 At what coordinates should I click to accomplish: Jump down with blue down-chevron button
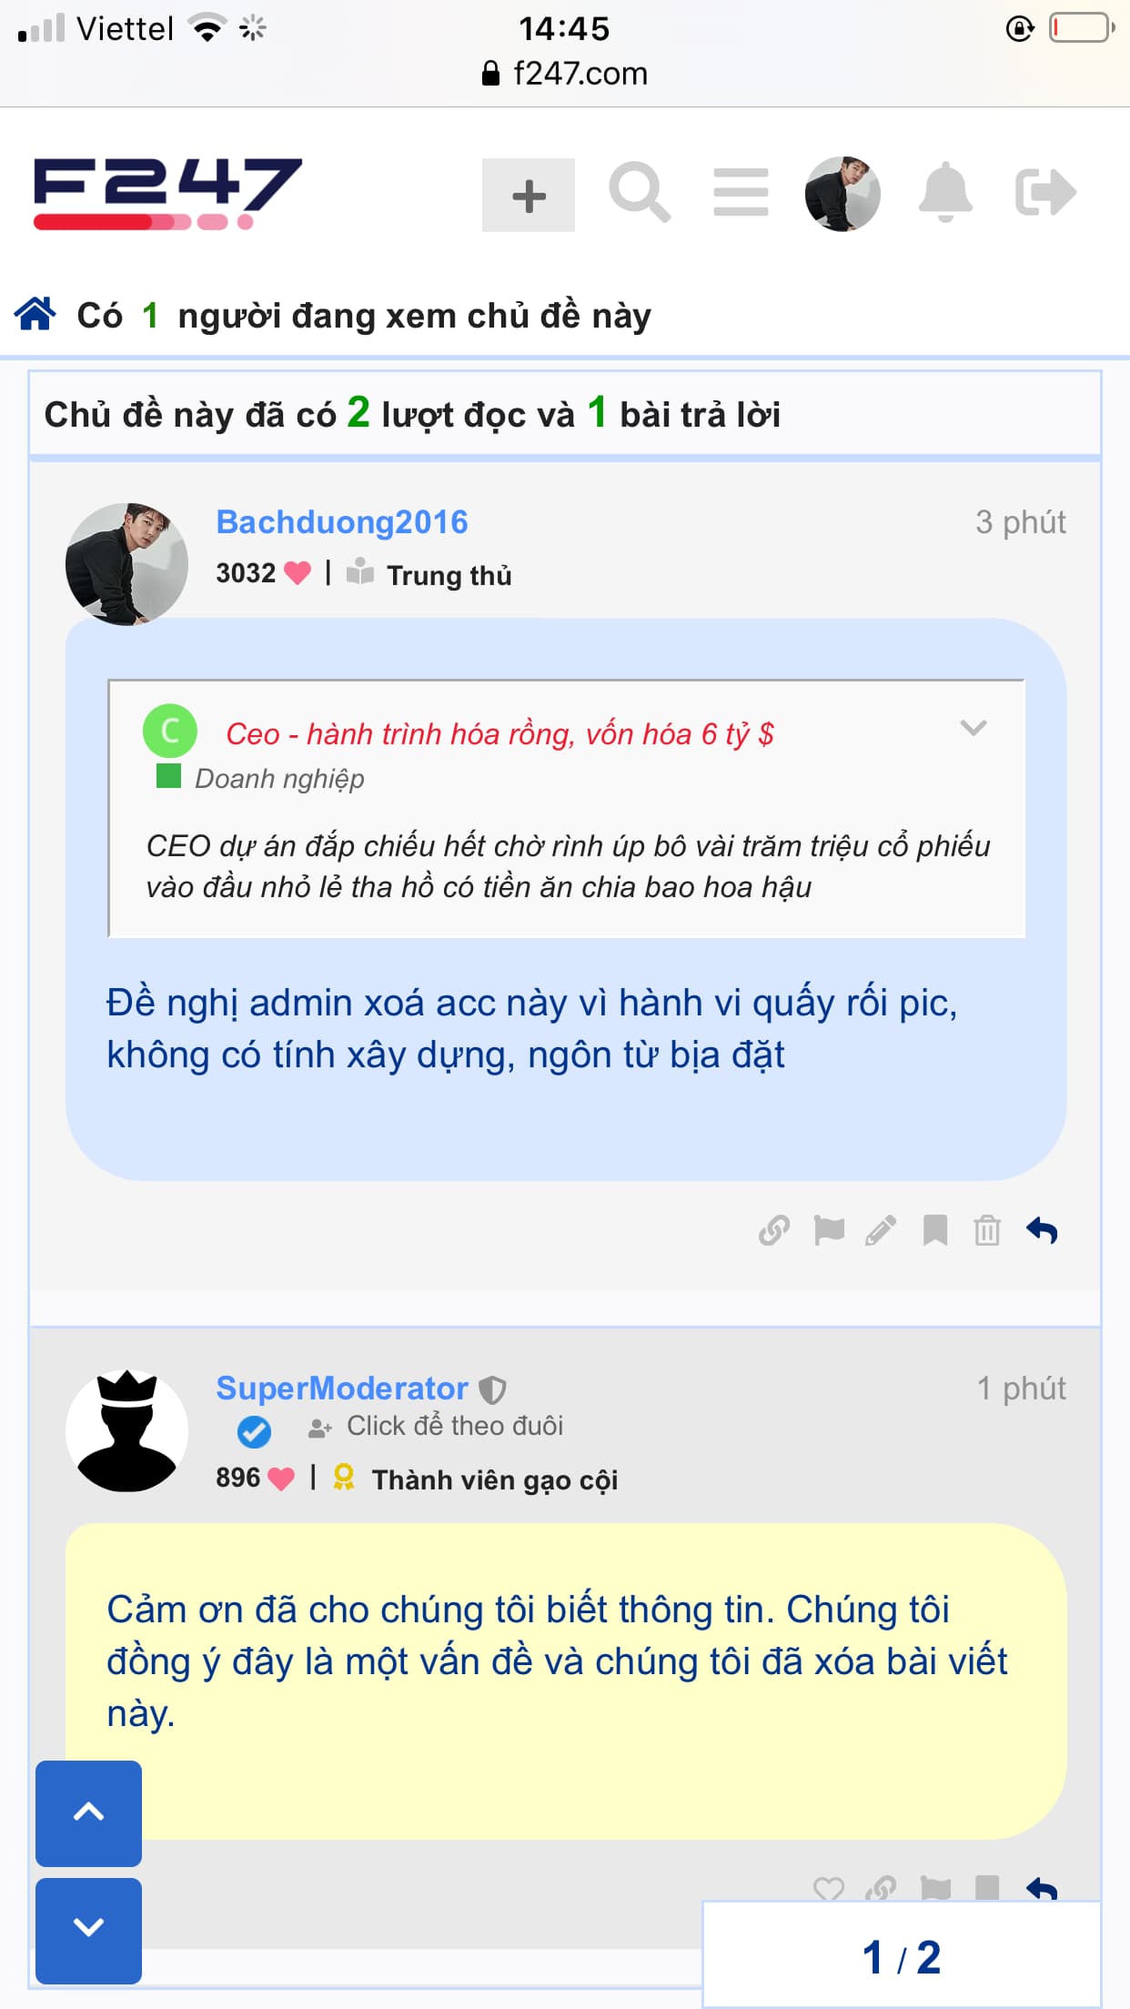click(x=88, y=1930)
